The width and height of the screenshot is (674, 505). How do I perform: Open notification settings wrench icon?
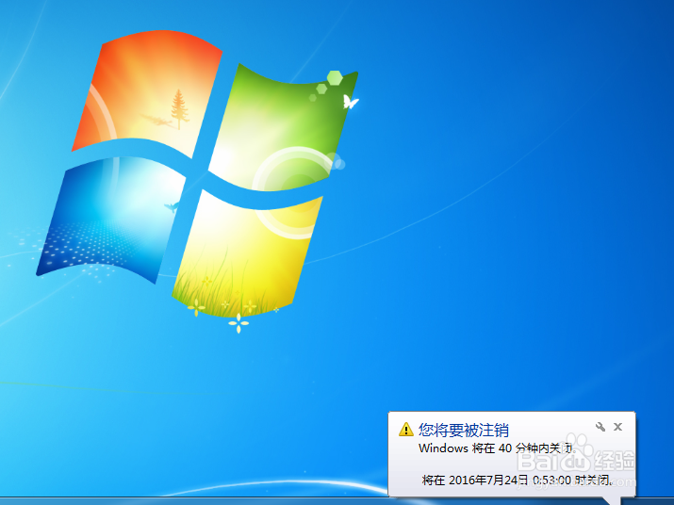600,427
